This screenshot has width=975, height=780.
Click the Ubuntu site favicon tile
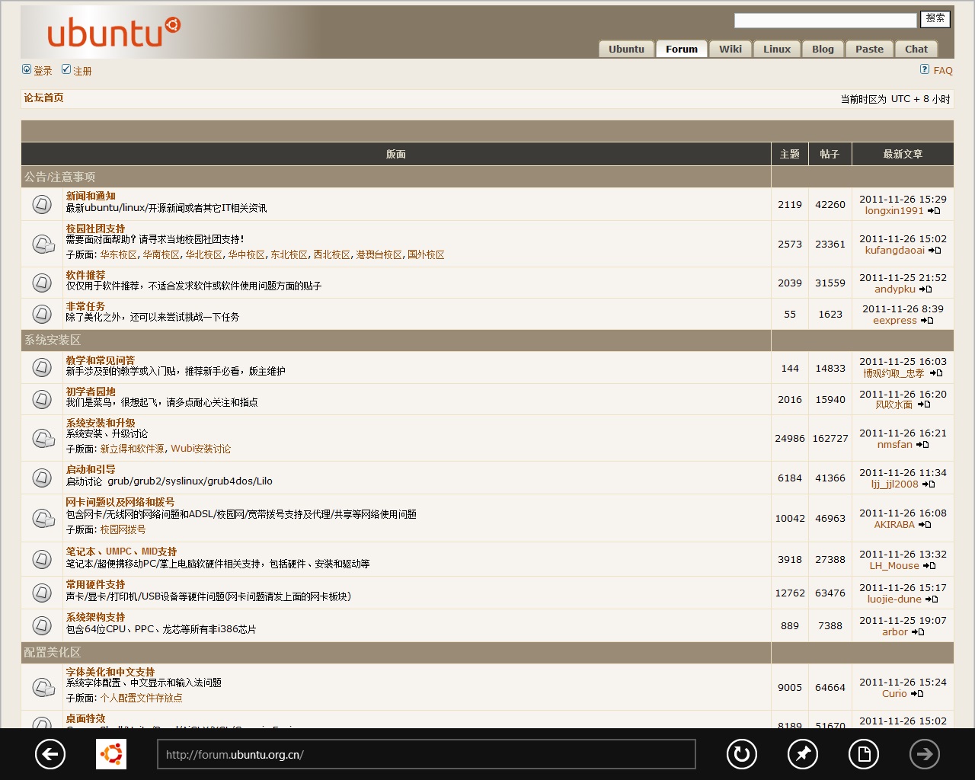pyautogui.click(x=111, y=755)
